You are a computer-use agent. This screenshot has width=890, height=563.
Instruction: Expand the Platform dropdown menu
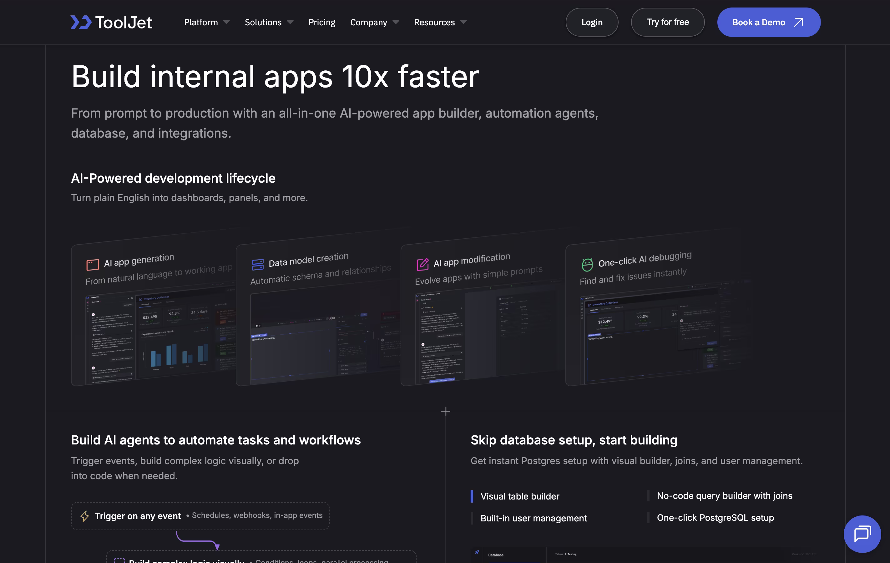(x=207, y=22)
